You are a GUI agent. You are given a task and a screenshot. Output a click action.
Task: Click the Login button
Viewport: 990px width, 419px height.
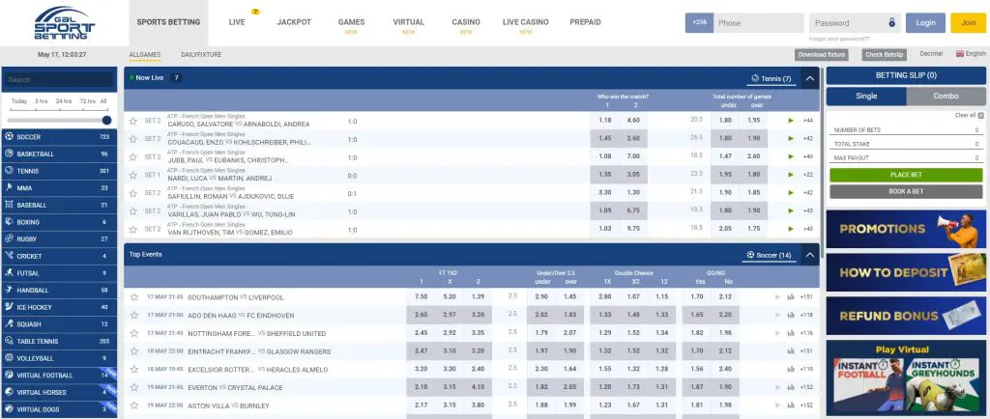925,22
